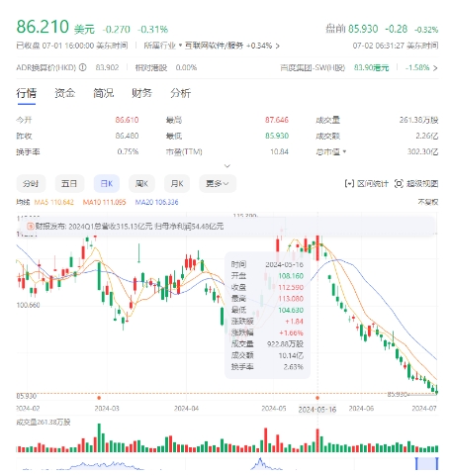
Task: Select the 月K chart period
Action: point(177,183)
